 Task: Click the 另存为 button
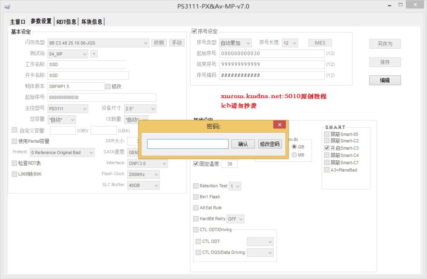384,44
